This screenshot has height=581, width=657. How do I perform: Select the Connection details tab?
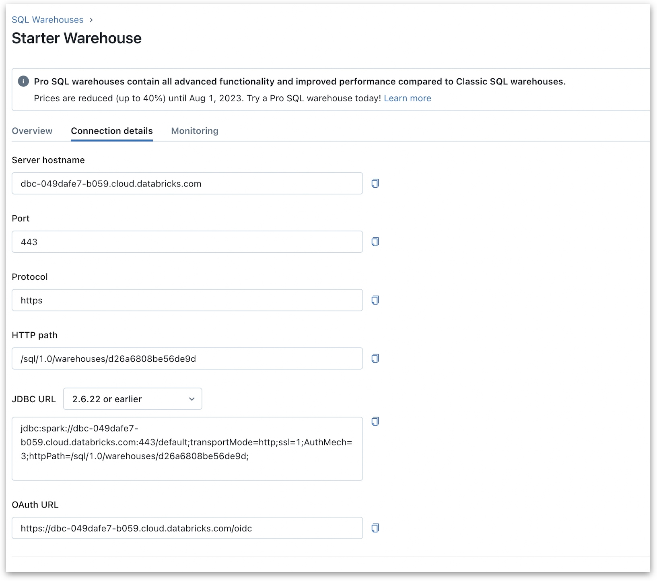point(112,131)
